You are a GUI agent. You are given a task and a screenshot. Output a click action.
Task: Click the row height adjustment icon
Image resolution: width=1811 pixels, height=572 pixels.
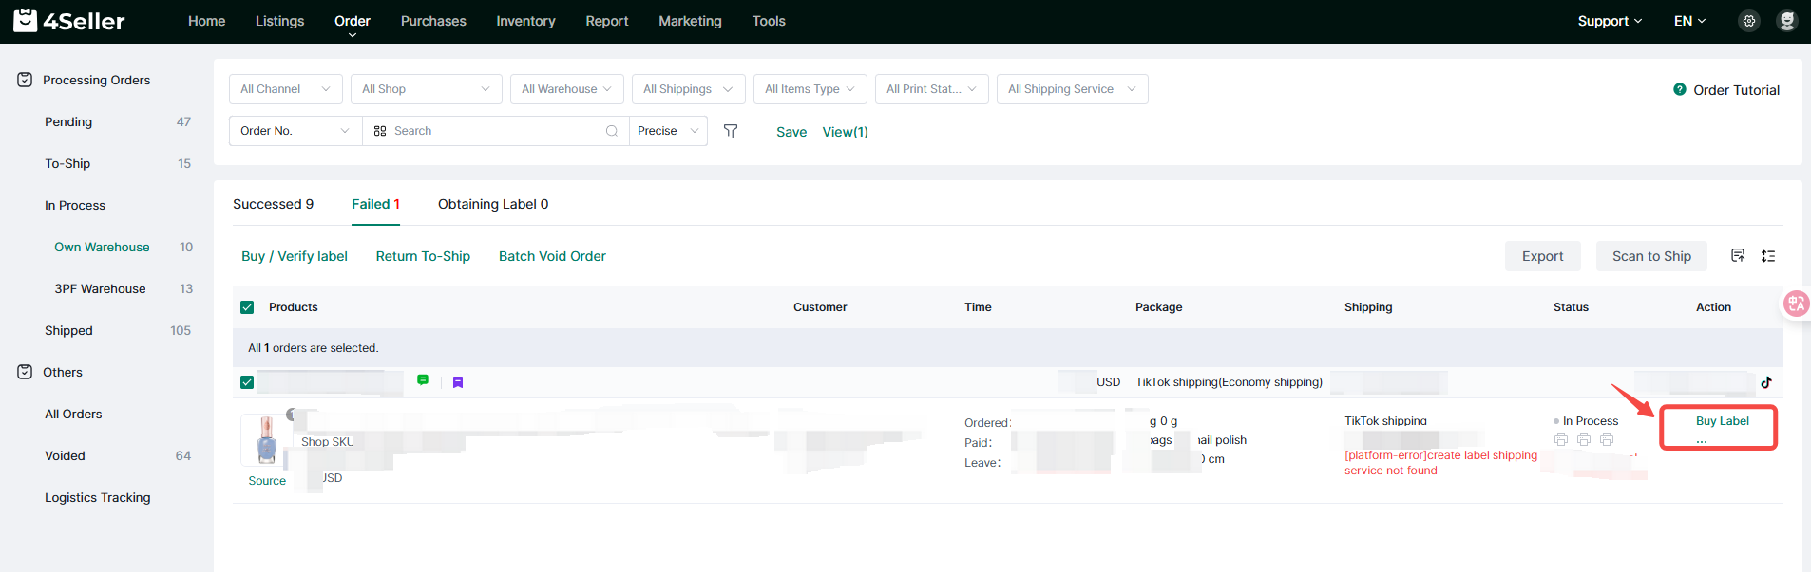pyautogui.click(x=1768, y=256)
